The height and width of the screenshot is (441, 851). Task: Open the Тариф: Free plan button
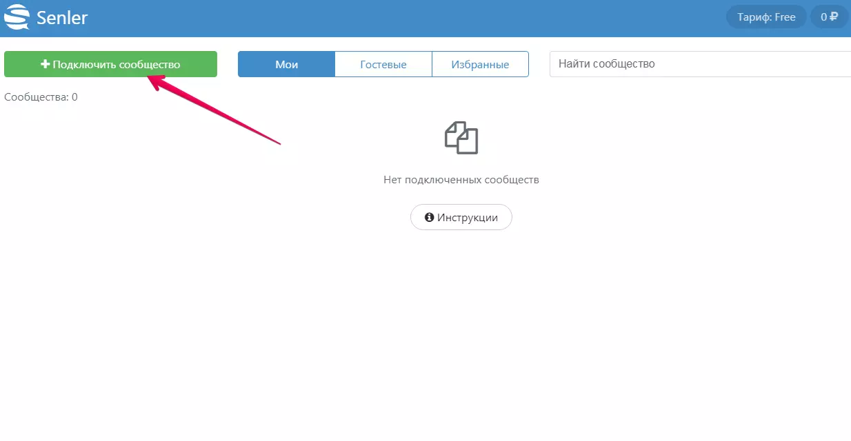tap(766, 17)
